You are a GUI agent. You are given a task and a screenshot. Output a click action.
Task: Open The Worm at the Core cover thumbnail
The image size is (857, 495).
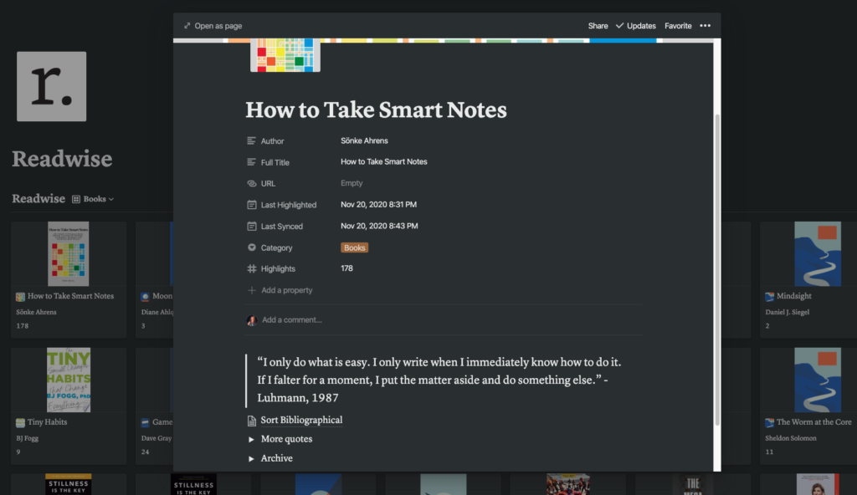[x=818, y=380]
